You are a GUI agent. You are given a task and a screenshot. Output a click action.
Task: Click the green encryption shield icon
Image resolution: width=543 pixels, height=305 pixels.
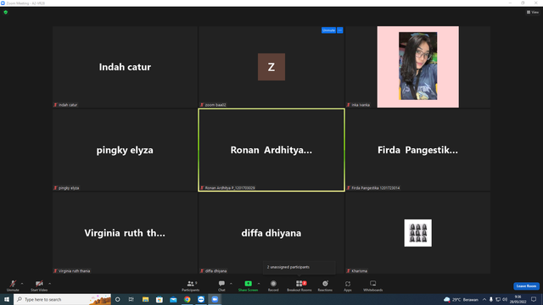pos(6,12)
